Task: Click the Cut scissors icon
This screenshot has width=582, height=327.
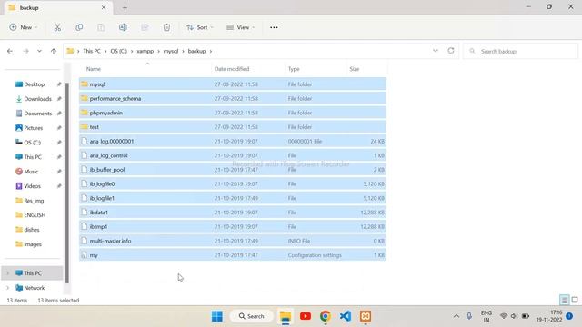Action: (x=57, y=27)
